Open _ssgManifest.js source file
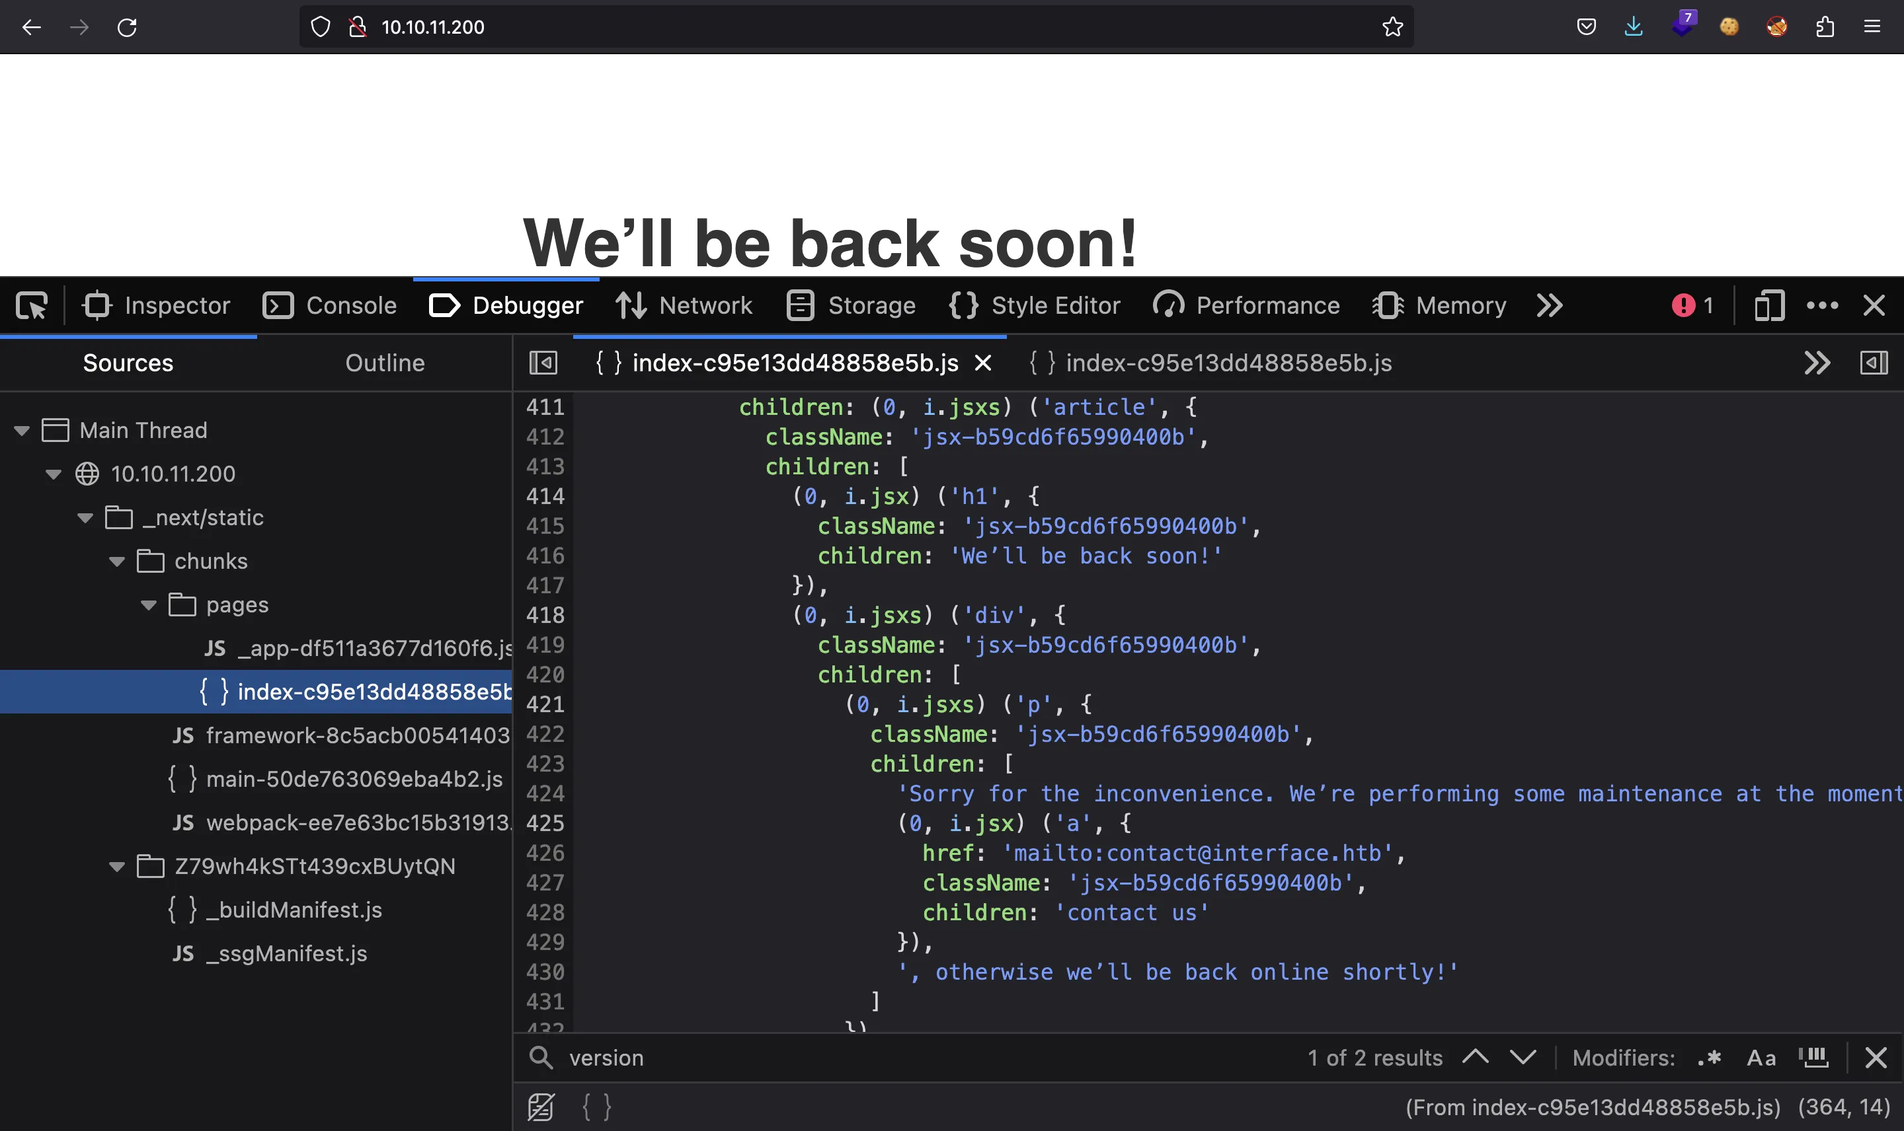Image resolution: width=1904 pixels, height=1131 pixels. pyautogui.click(x=270, y=954)
